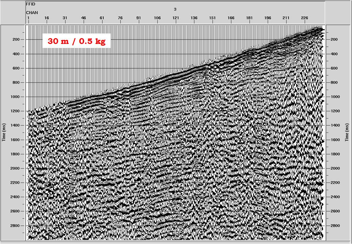Click 1200 on the right time axis

[335, 111]
